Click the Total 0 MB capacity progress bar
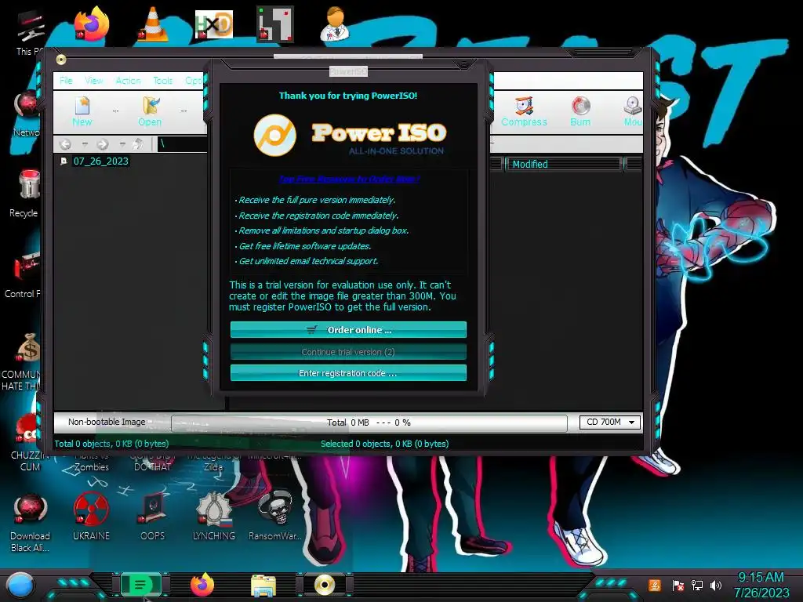 pyautogui.click(x=369, y=422)
